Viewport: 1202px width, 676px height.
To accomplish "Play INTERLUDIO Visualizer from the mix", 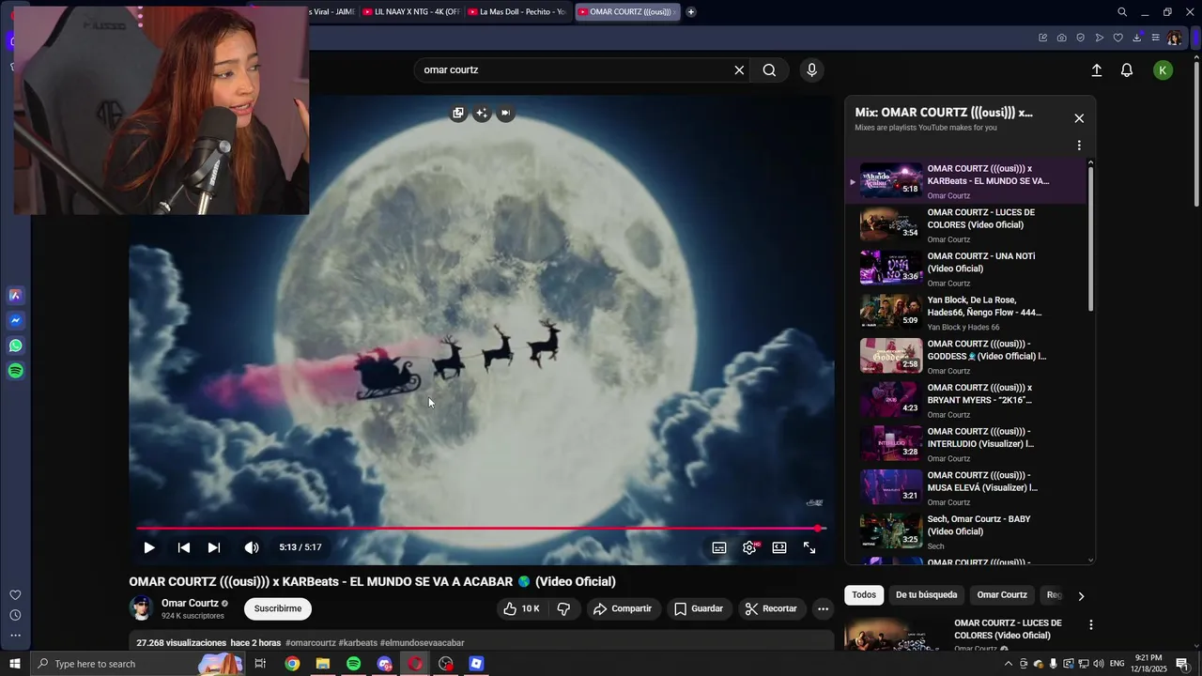I will [x=964, y=444].
